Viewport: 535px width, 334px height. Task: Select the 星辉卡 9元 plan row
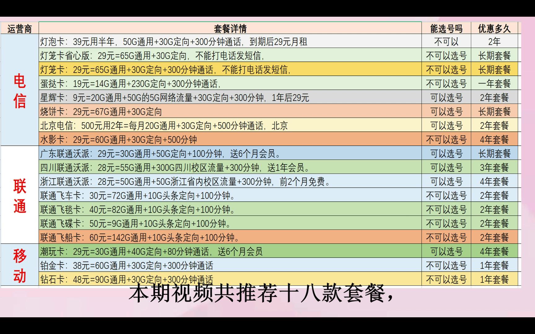pos(230,97)
